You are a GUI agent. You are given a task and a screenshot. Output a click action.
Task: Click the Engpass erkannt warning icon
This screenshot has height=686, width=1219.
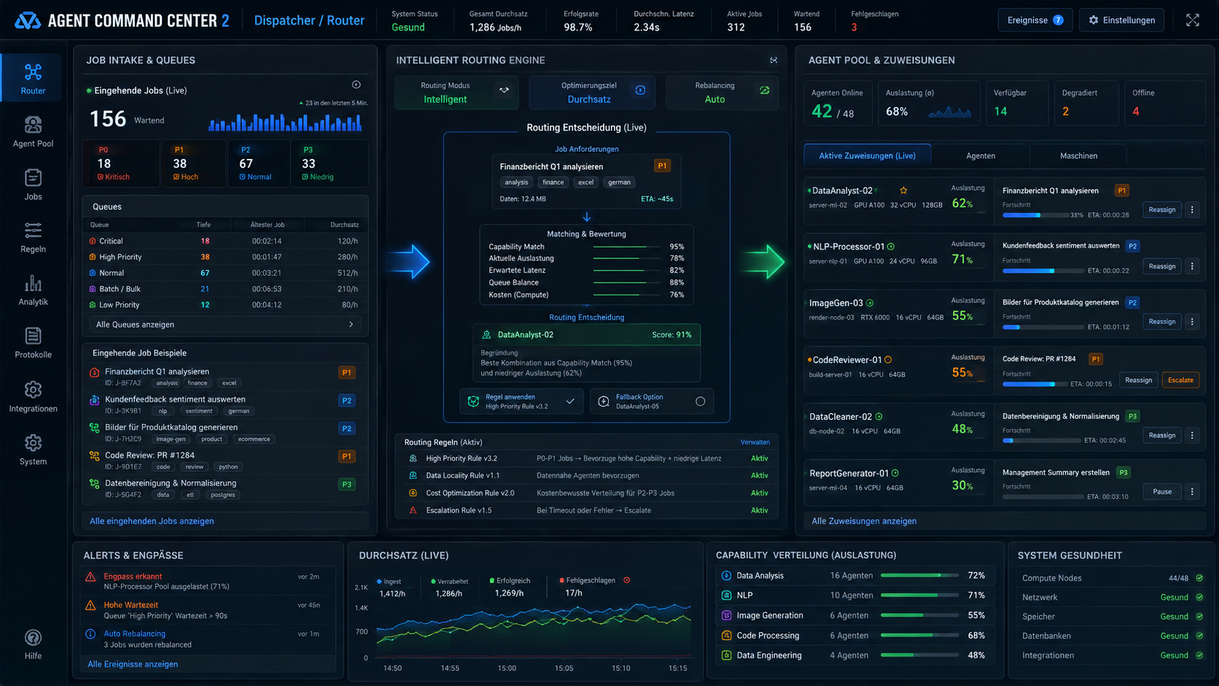(90, 577)
